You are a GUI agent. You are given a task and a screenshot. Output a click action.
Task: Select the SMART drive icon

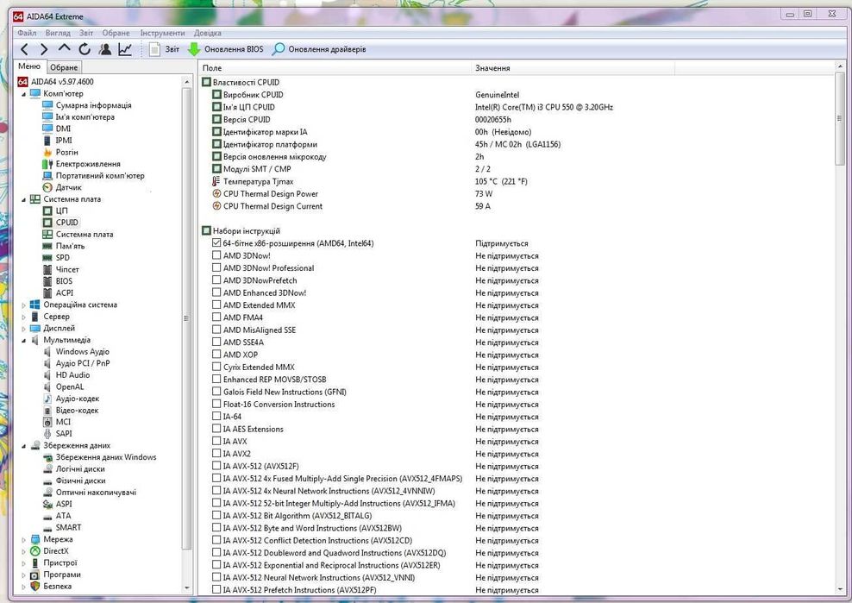tap(47, 527)
